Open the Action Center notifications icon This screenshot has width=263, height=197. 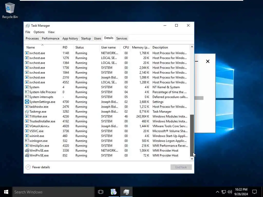tap(255, 192)
